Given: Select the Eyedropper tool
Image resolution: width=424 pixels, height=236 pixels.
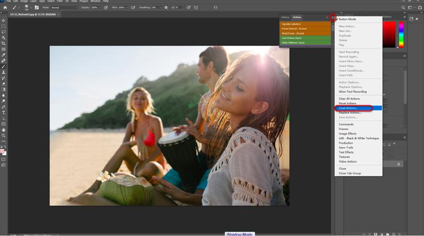Looking at the screenshot, I should (4, 55).
